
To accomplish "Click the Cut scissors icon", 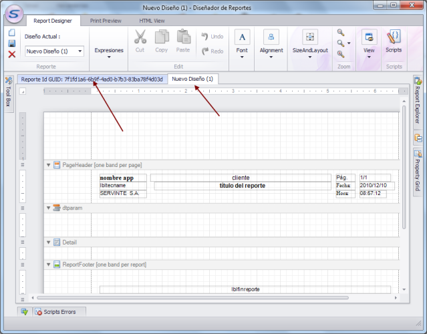I will [x=140, y=37].
